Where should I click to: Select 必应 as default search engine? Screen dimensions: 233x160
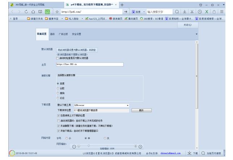[x=58, y=98]
